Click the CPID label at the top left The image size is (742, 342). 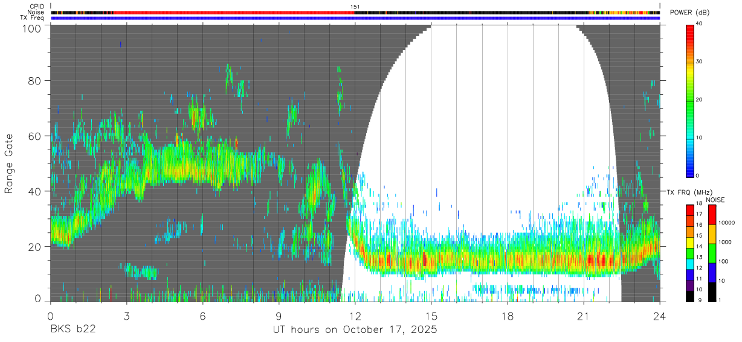point(37,7)
